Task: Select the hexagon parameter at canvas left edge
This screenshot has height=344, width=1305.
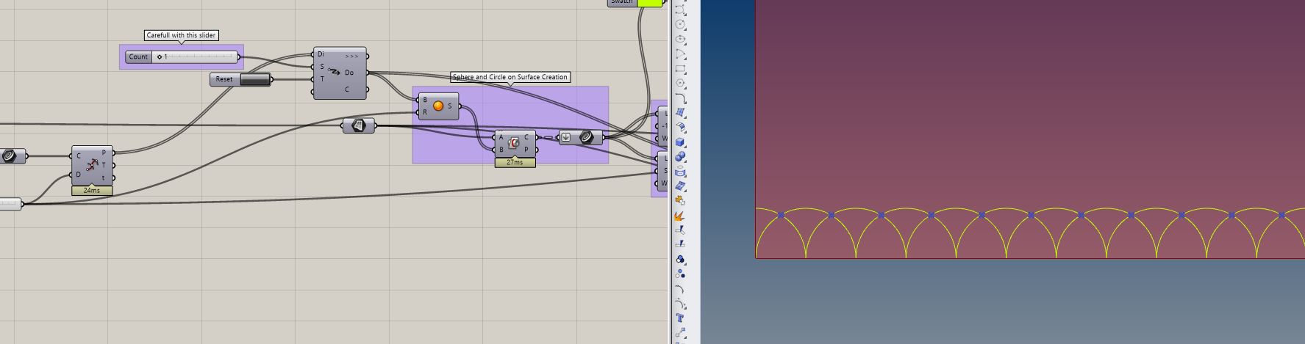Action: click(x=10, y=155)
